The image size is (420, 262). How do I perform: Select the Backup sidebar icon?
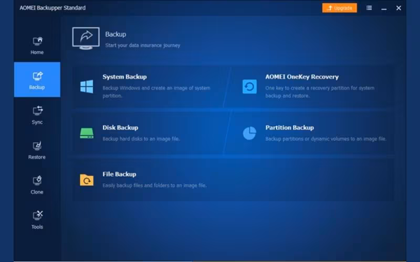click(x=37, y=76)
